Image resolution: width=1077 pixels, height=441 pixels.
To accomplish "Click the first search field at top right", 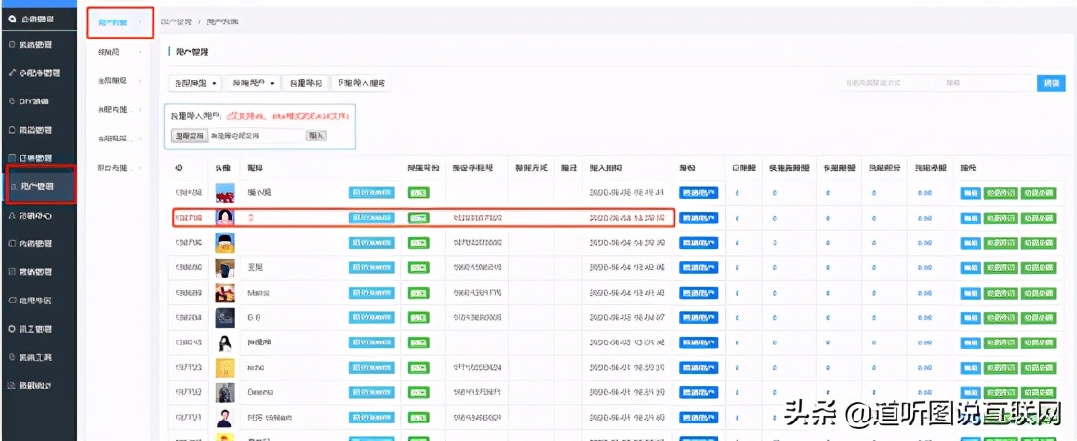I will click(x=886, y=83).
